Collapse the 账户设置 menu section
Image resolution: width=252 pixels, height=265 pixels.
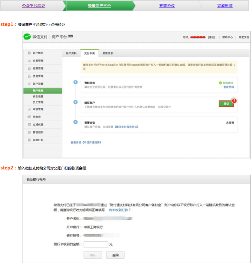click(x=43, y=84)
